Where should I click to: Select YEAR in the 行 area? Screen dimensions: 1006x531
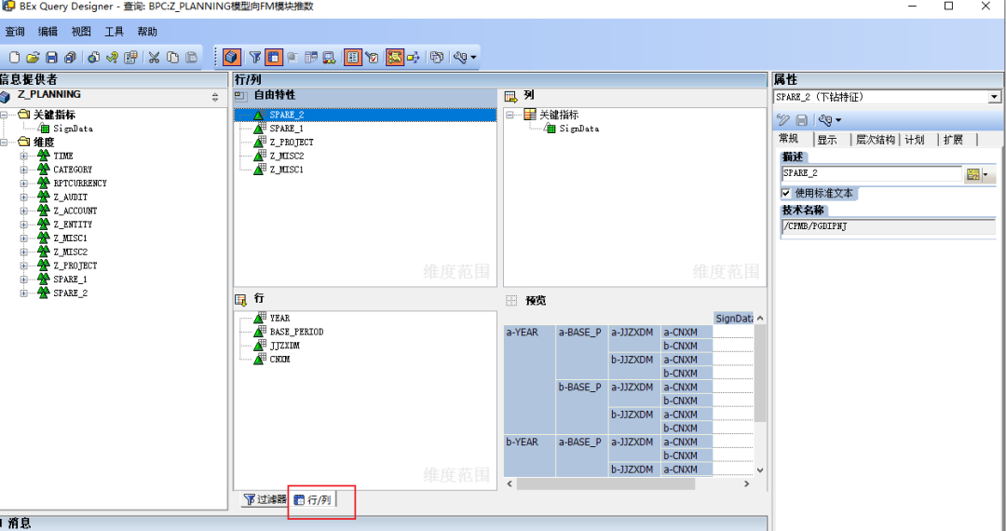(x=279, y=318)
